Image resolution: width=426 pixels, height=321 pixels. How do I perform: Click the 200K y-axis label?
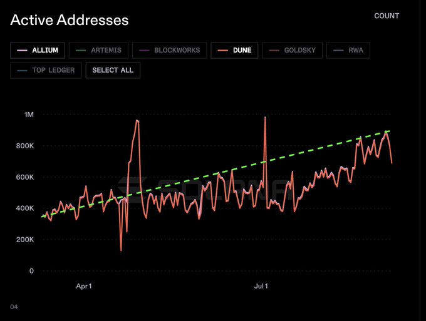(25, 240)
